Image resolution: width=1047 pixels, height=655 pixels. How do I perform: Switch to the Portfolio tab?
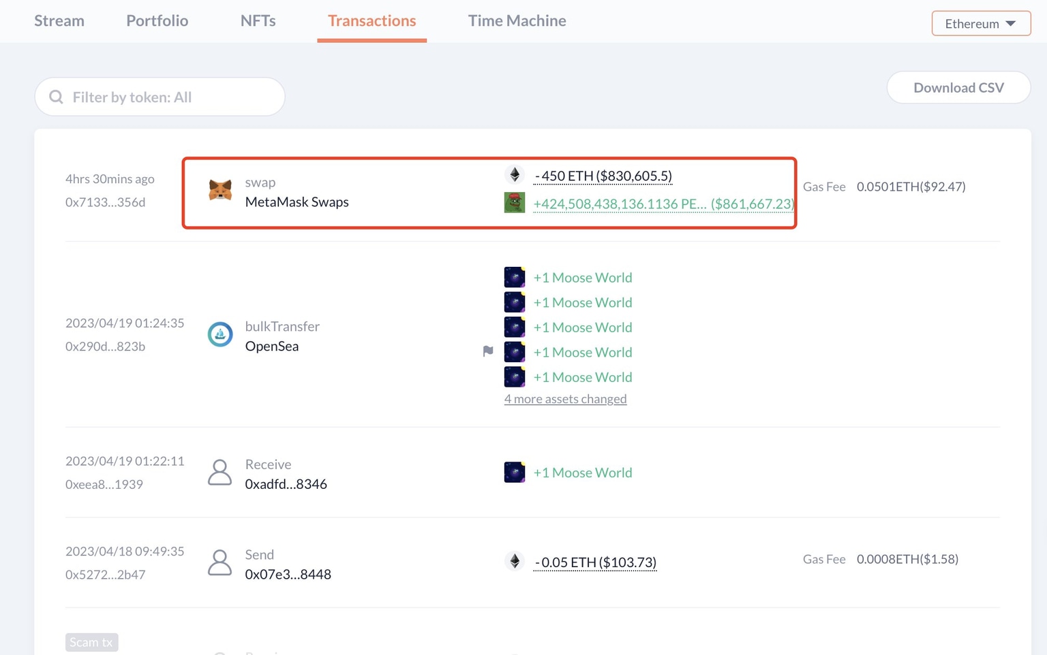point(157,20)
